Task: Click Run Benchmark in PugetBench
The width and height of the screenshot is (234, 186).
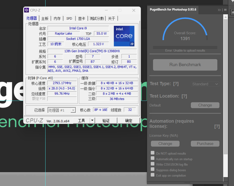Action: tap(185, 65)
